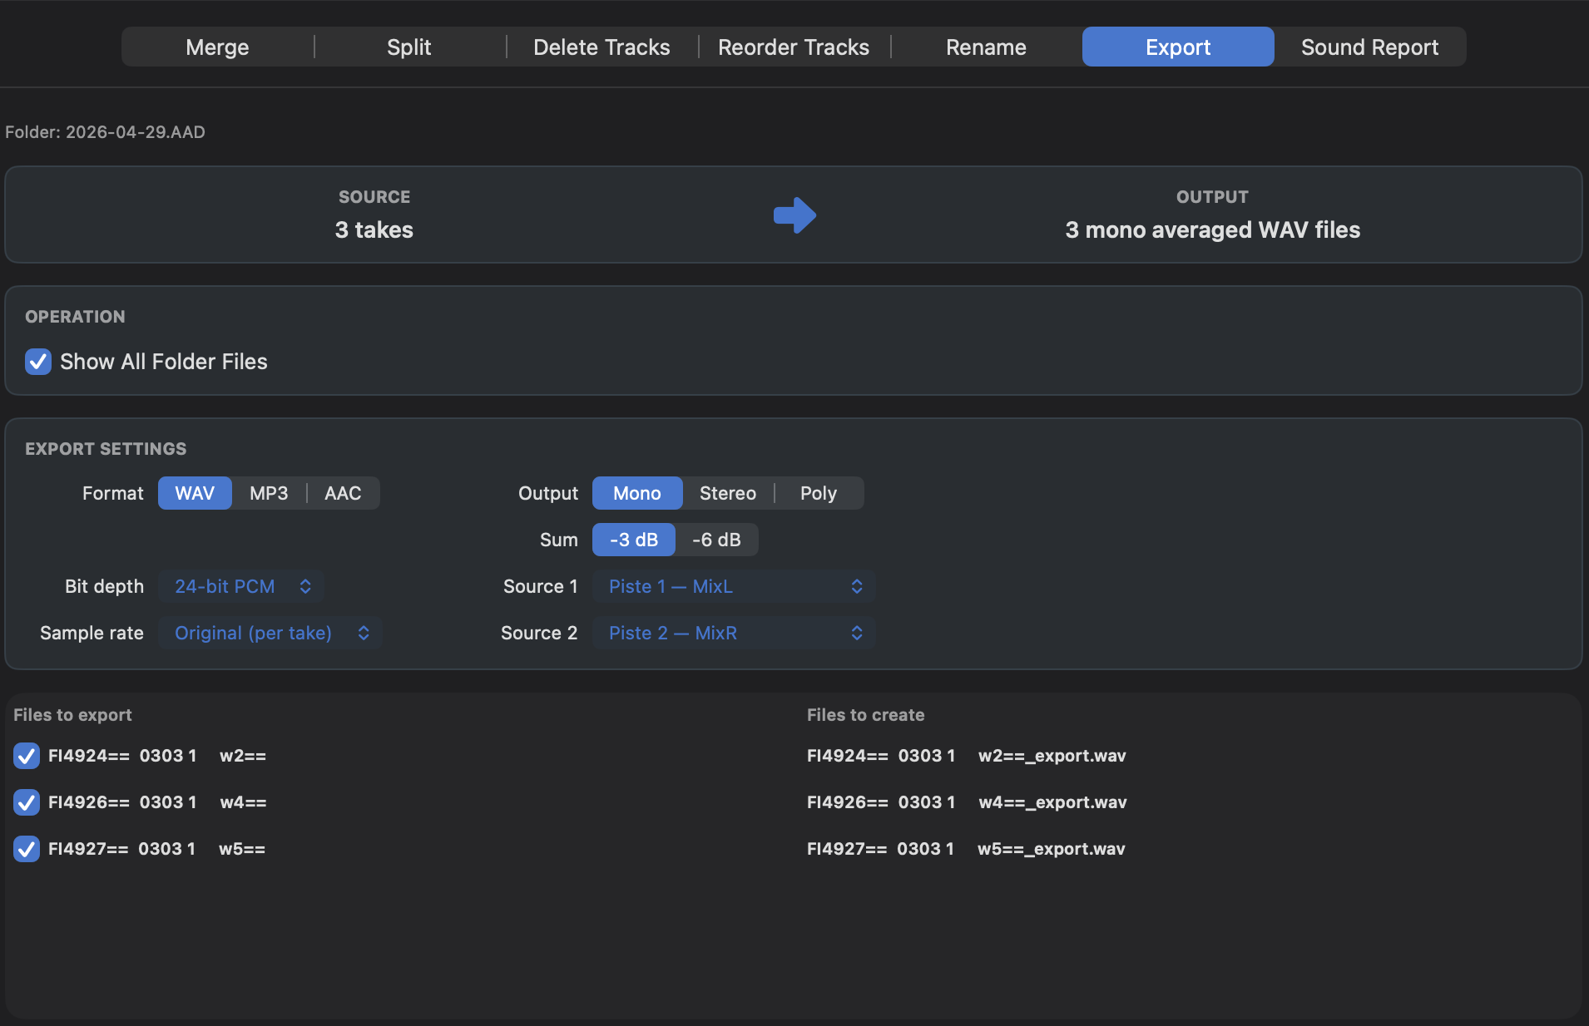Click the '3 takes' source summary

[374, 229]
